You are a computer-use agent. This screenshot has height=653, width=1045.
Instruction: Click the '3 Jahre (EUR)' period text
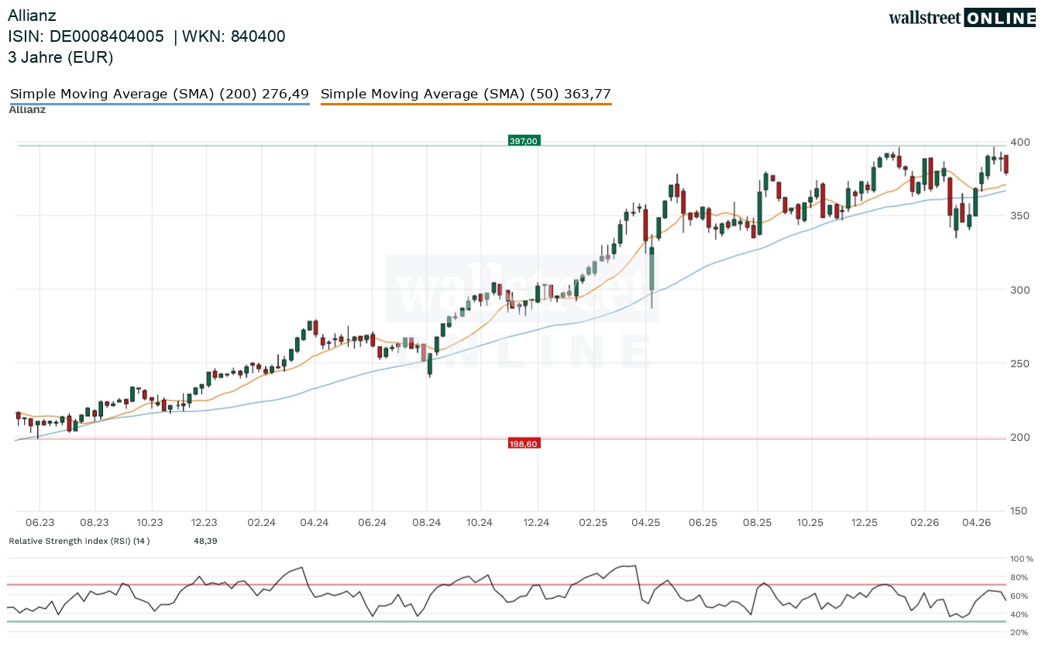click(60, 57)
